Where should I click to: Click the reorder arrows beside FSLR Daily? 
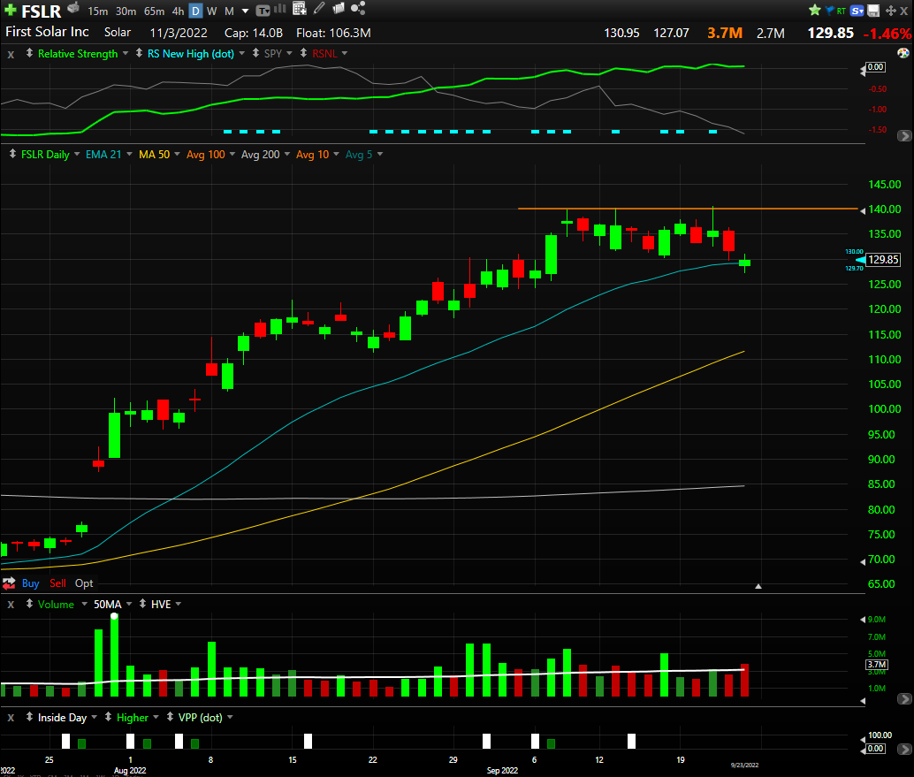pos(13,154)
